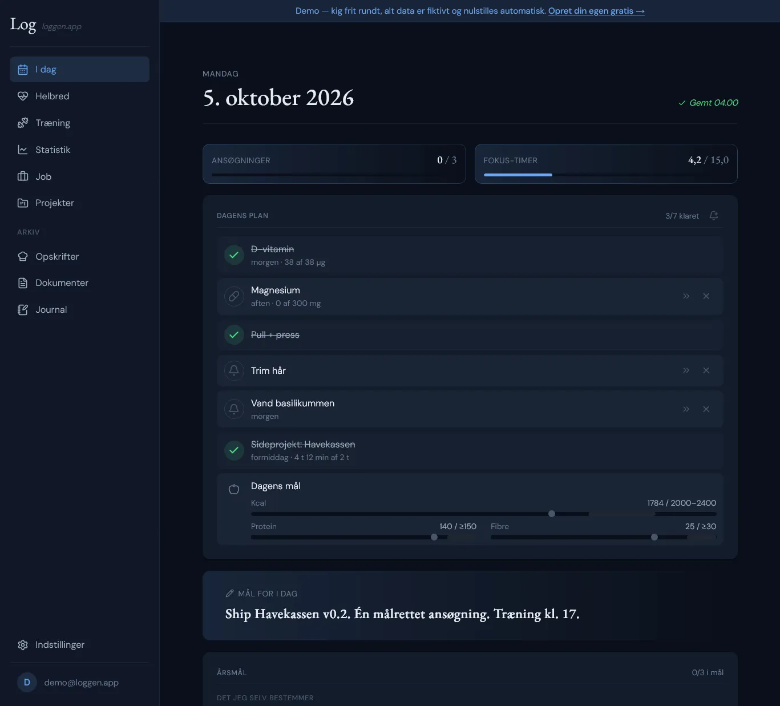Click the calendar icon beside I dag
This screenshot has height=706, width=780.
coord(23,70)
